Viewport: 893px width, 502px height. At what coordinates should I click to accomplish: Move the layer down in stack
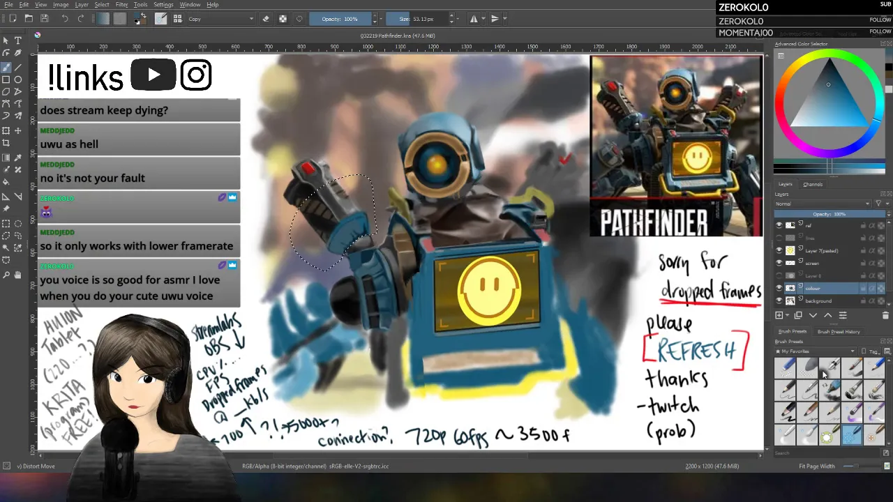pyautogui.click(x=813, y=315)
